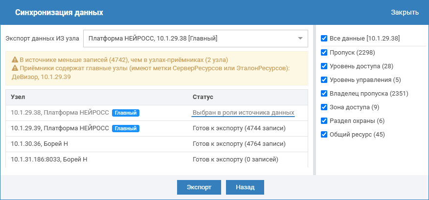Screen dimensions: 429x200
Task: Click warning icon beside 'Приёмники содержат главные узлы'
Action: (15, 68)
